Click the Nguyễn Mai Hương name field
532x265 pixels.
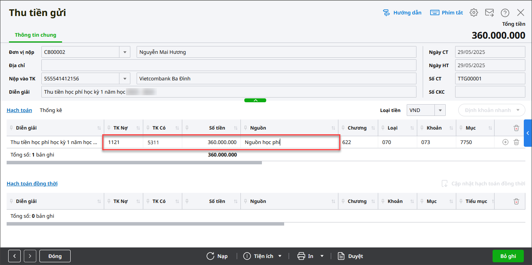tap(276, 52)
